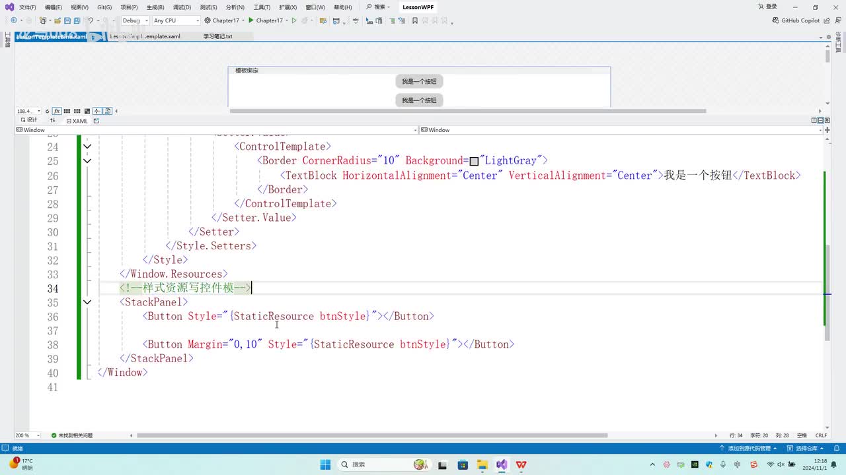Click the bookmark icon in the toolbar
The image size is (846, 475).
pyautogui.click(x=415, y=20)
